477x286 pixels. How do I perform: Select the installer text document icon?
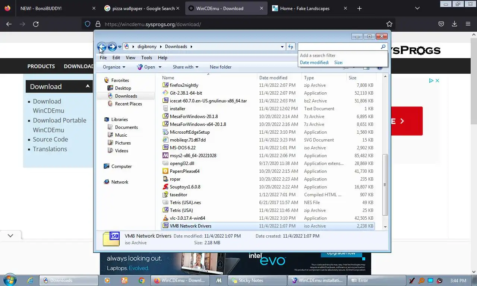[166, 109]
